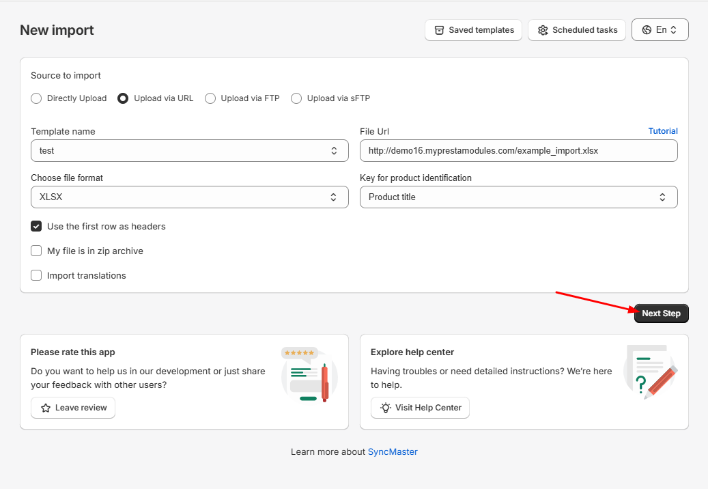Open Key for product identification dropdown
The width and height of the screenshot is (708, 489).
[x=518, y=197]
